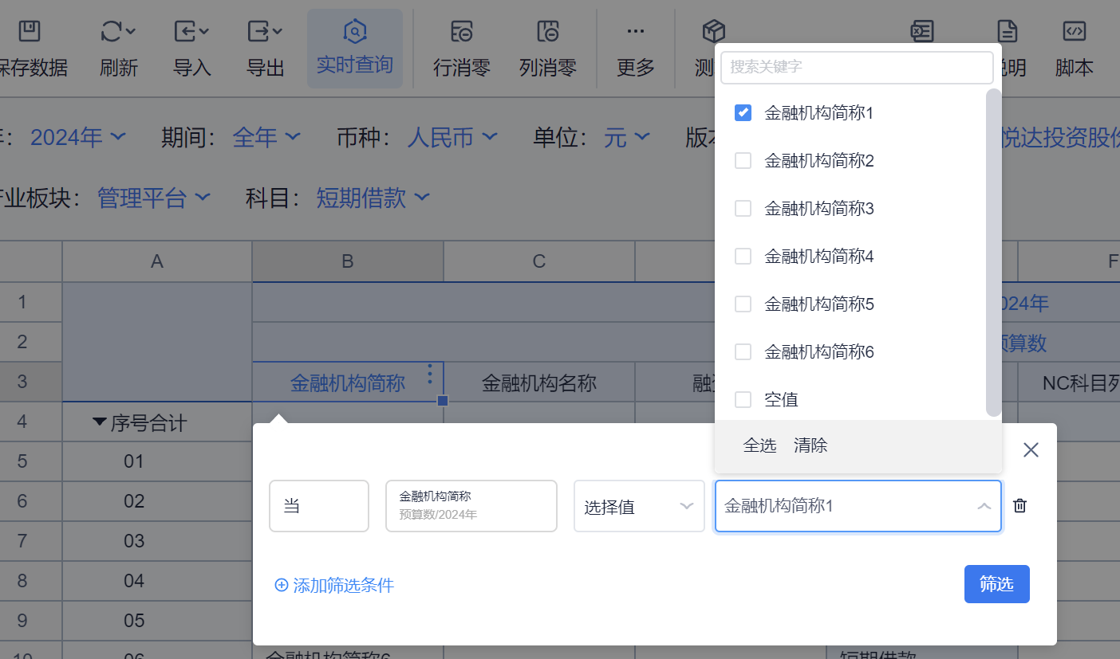Click the 搜索关键字 search field
Viewport: 1120px width, 659px height.
(x=857, y=68)
